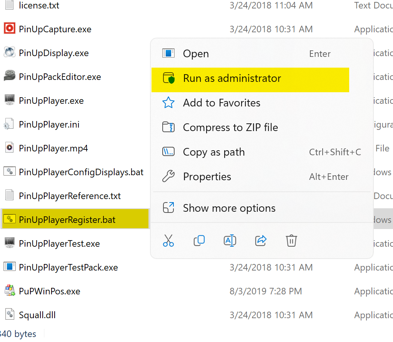
Task: Click the PinUpDisplay.exe file icon
Action: [9, 53]
